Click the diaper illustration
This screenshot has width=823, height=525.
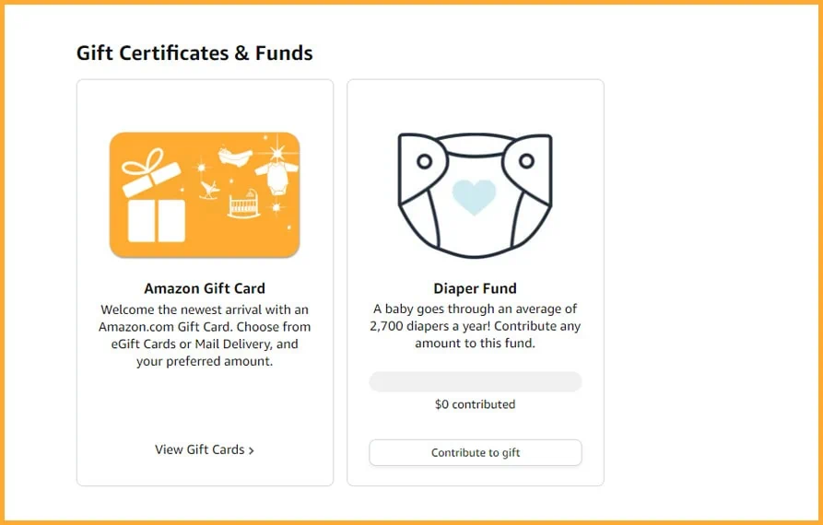475,195
